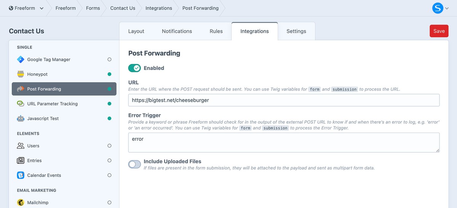Toggle Entries integration status circle
Image resolution: width=457 pixels, height=208 pixels.
tap(109, 161)
